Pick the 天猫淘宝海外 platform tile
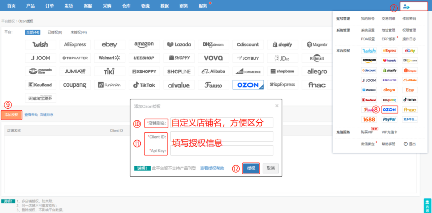This screenshot has height=213, width=432. coord(40,98)
